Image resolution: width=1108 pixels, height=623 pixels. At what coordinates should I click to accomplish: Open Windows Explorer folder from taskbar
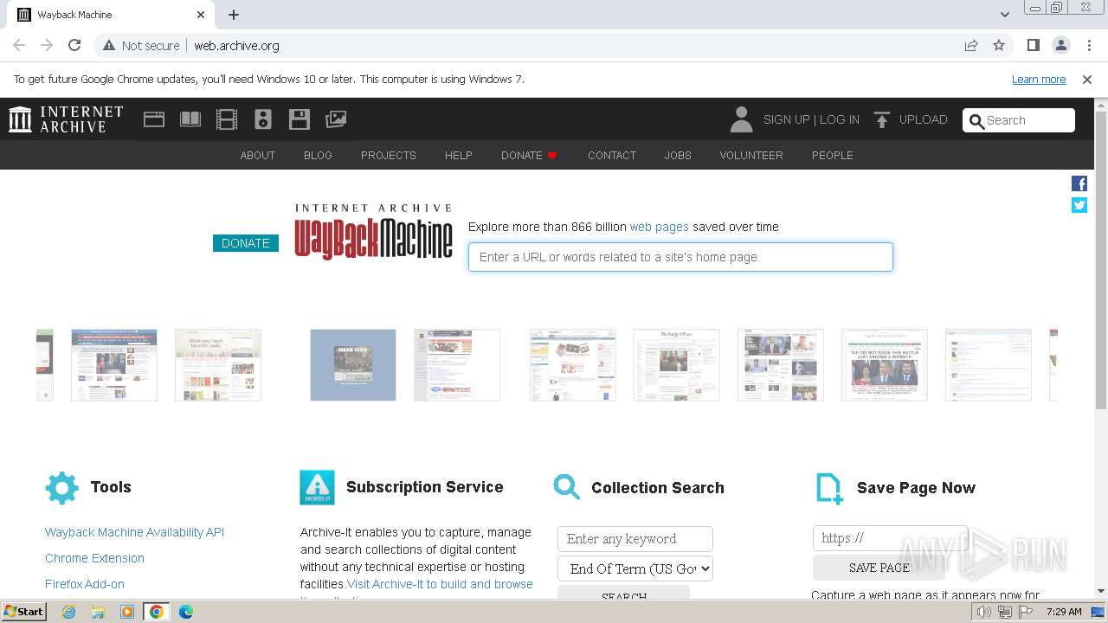pyautogui.click(x=98, y=612)
